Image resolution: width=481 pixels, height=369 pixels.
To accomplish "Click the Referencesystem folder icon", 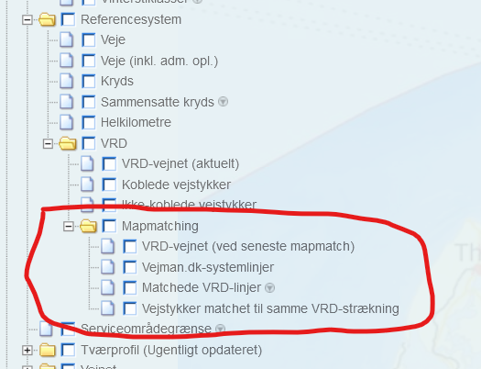I will pos(48,19).
